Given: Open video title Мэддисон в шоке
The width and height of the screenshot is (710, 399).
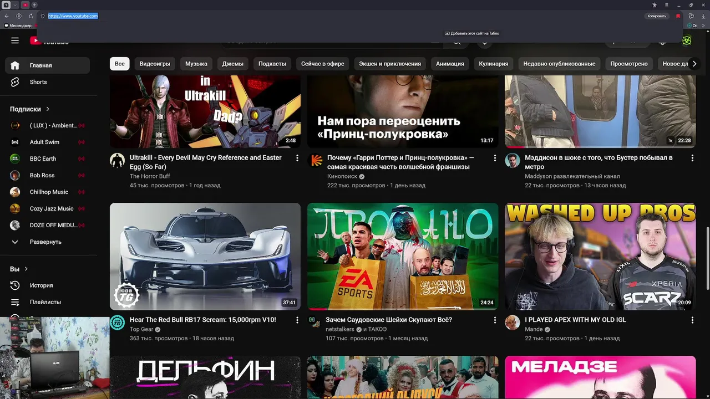Looking at the screenshot, I should pyautogui.click(x=599, y=162).
